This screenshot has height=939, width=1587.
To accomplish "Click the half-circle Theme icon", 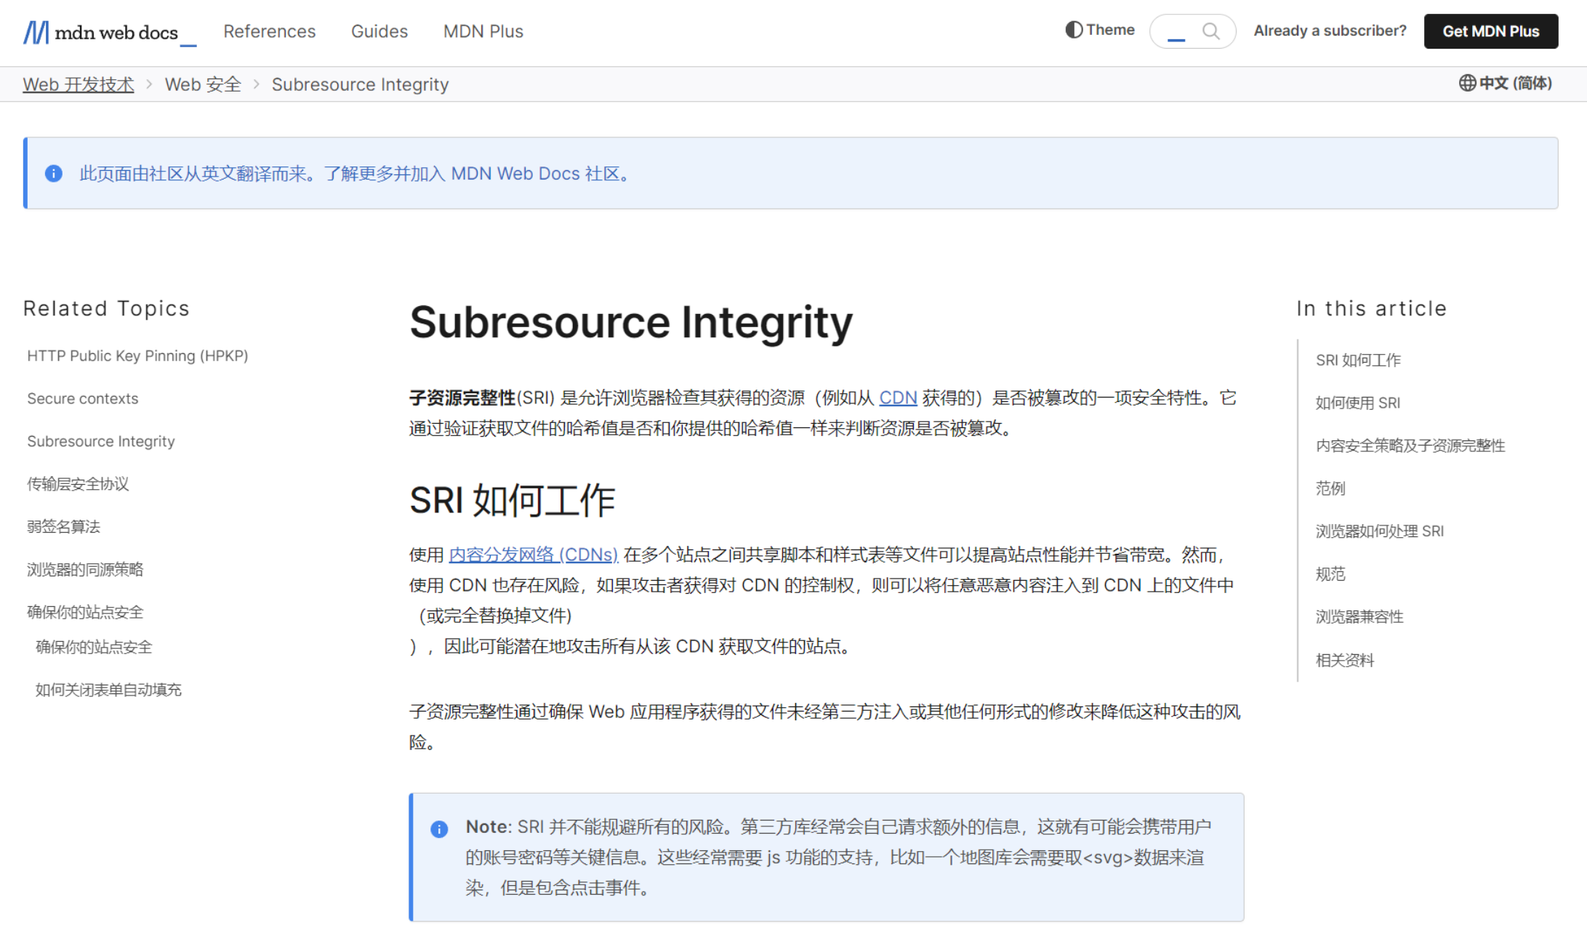I will [x=1074, y=30].
